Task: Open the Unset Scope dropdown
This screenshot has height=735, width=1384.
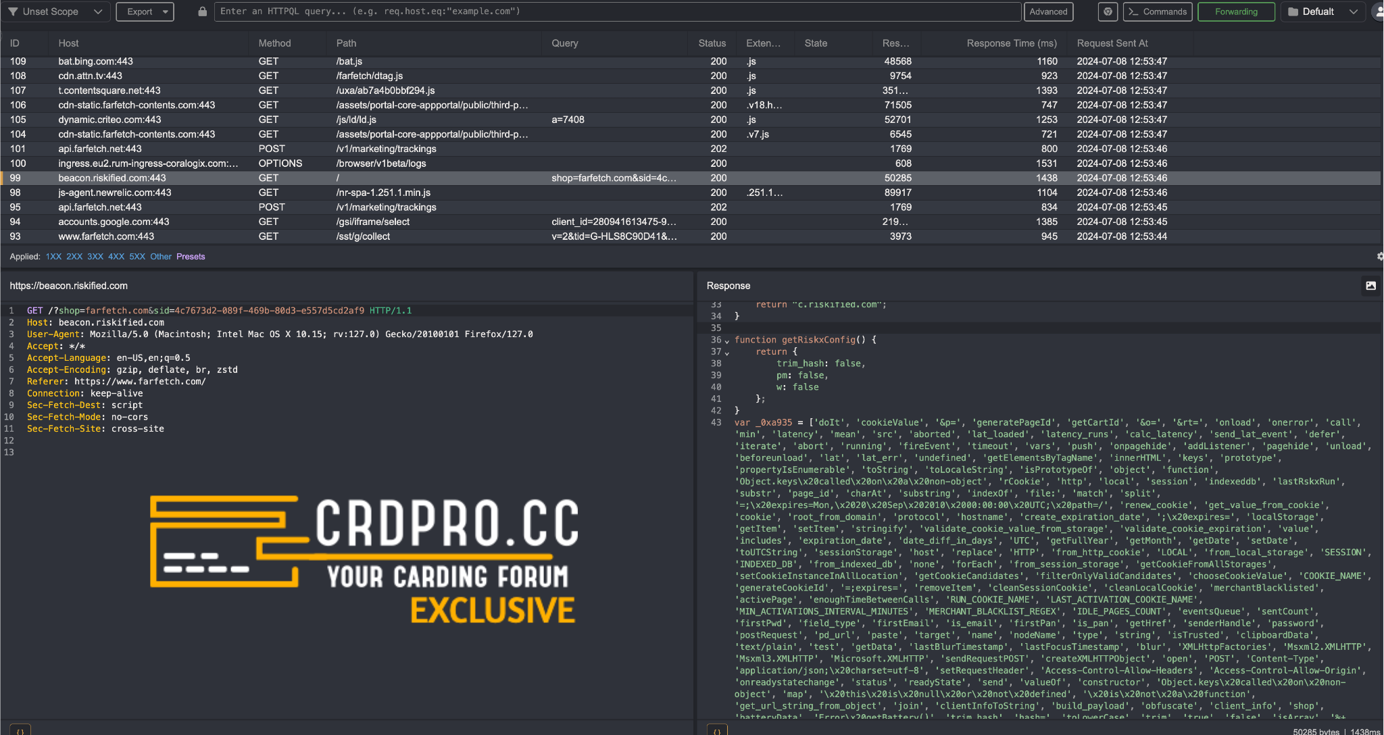Action: click(x=55, y=11)
